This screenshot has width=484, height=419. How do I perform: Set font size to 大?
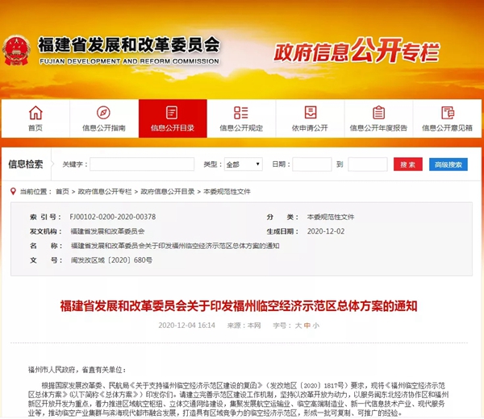click(298, 326)
